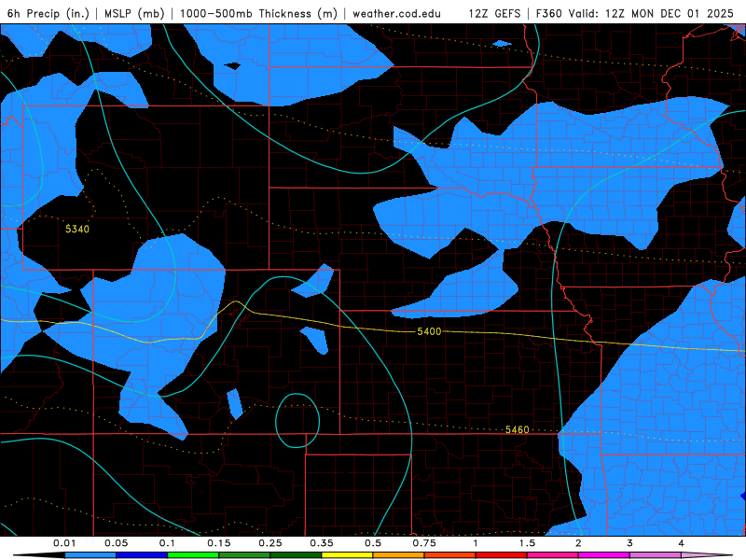The image size is (746, 560).
Task: Select the dark blue 0.05–0.1 legend swatch
Action: (x=142, y=555)
